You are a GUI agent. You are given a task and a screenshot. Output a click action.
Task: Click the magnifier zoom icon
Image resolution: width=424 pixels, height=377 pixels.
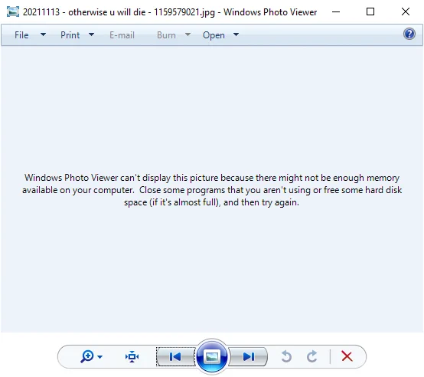coord(87,356)
